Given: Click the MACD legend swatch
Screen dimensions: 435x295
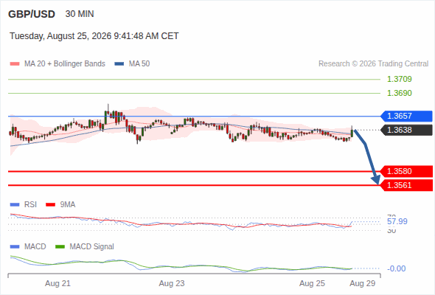Looking at the screenshot, I should (x=15, y=247).
